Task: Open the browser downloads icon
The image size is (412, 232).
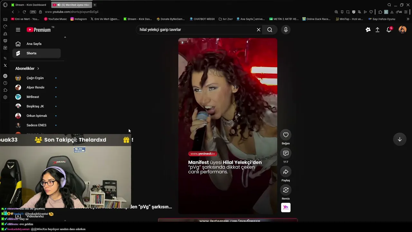Action: (x=392, y=12)
